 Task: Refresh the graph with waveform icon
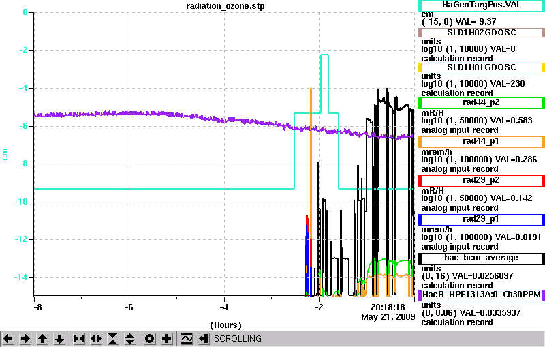click(x=187, y=339)
